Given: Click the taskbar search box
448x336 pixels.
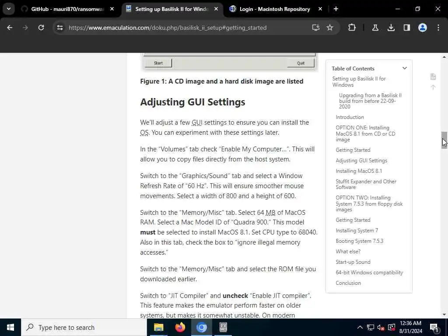Looking at the screenshot, I should 84,327.
